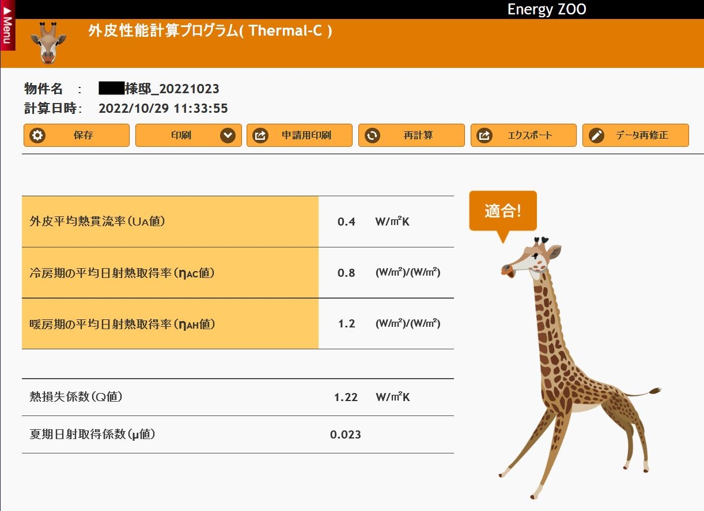
Task: Click the export icon on エクスポート button
Action: [485, 135]
